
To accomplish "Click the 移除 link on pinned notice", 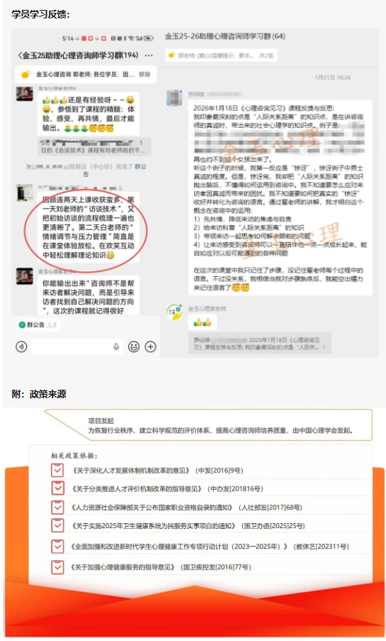I will (x=145, y=75).
